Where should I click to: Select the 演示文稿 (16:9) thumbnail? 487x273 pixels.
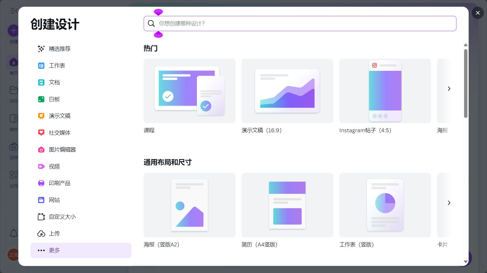tap(287, 91)
